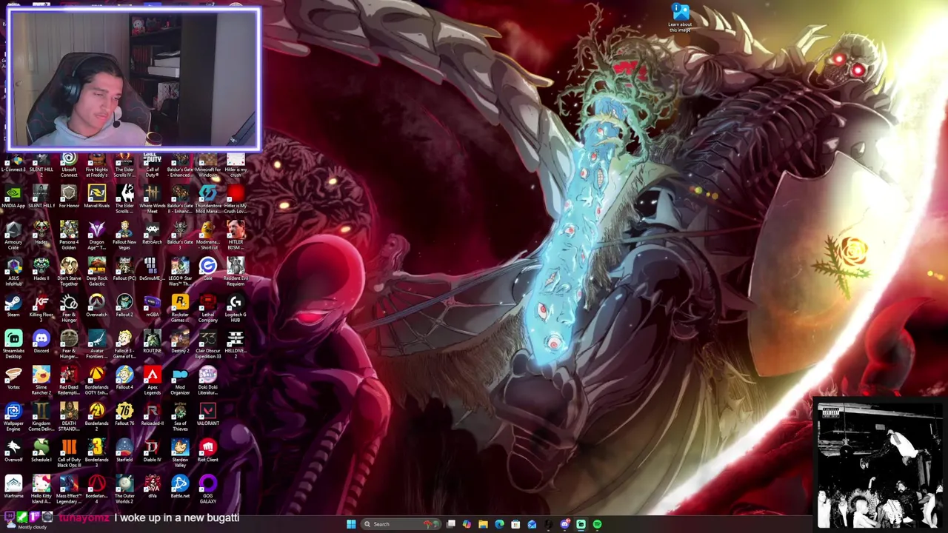Launch the Discord desktop shortcut
This screenshot has width=948, height=533.
pos(41,343)
